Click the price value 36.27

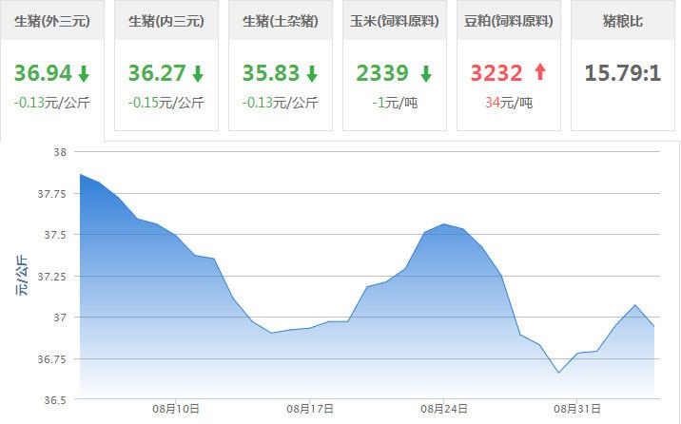pos(157,73)
